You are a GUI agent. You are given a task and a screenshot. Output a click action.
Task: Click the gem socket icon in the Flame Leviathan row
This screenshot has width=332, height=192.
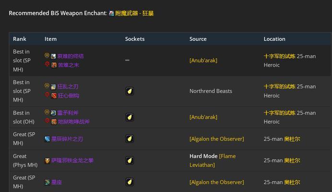130,160
